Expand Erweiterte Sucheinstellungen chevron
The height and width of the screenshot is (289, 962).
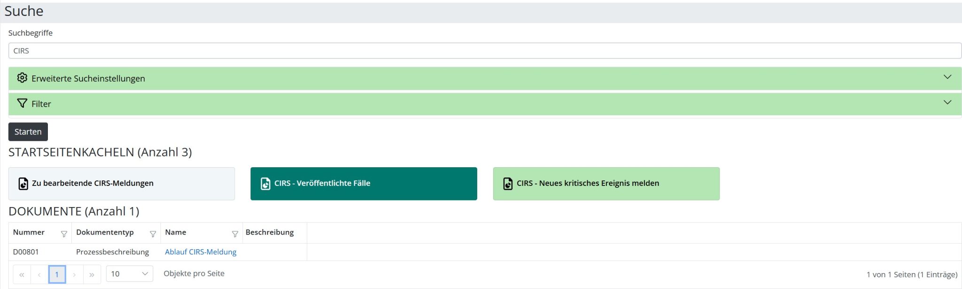tap(947, 77)
